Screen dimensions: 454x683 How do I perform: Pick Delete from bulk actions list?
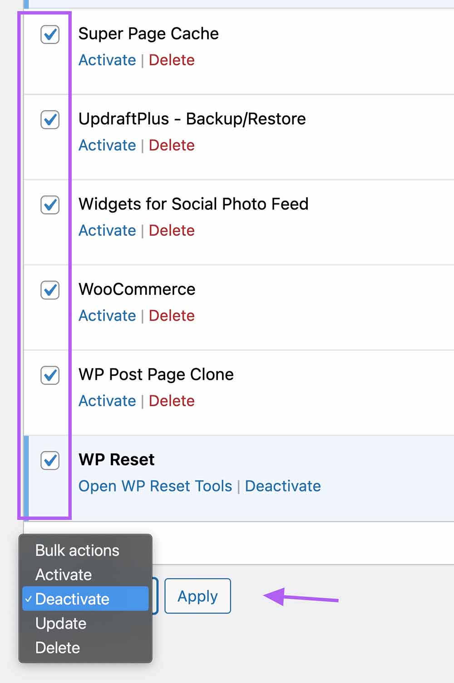coord(58,648)
